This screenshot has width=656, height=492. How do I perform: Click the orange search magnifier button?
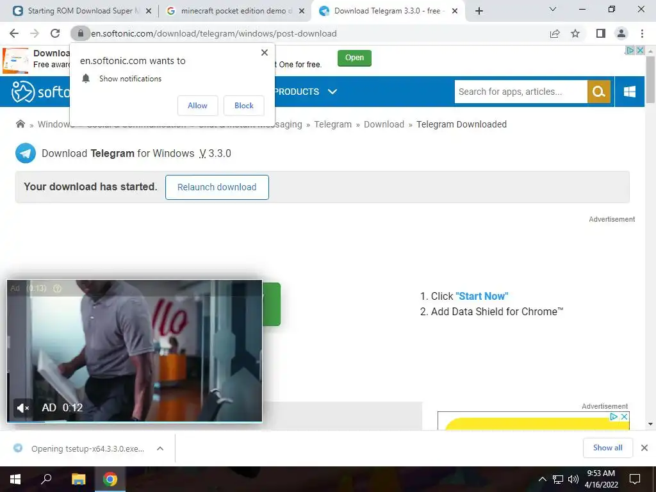[x=599, y=92]
